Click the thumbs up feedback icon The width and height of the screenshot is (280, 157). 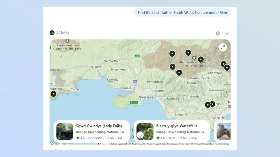point(218,33)
